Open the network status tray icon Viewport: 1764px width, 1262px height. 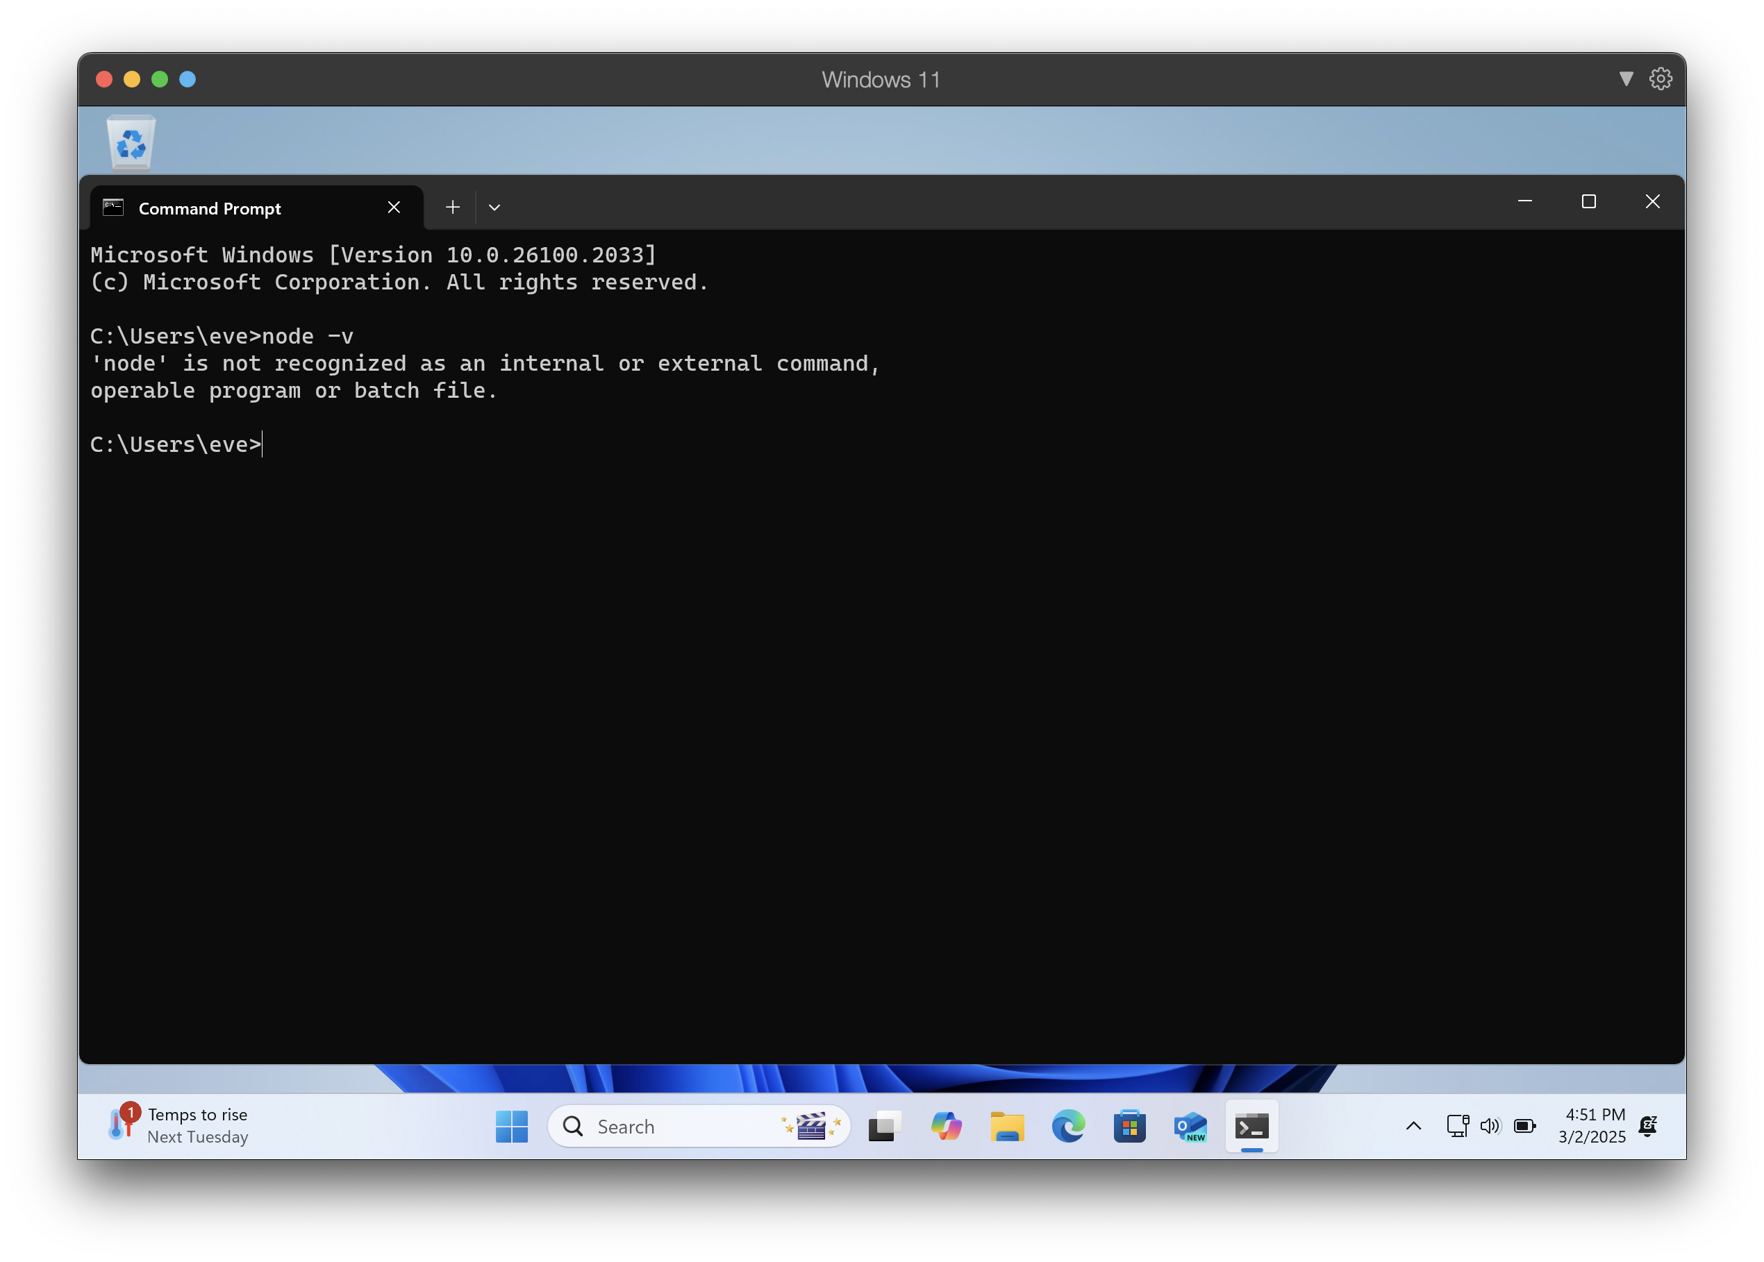coord(1457,1126)
